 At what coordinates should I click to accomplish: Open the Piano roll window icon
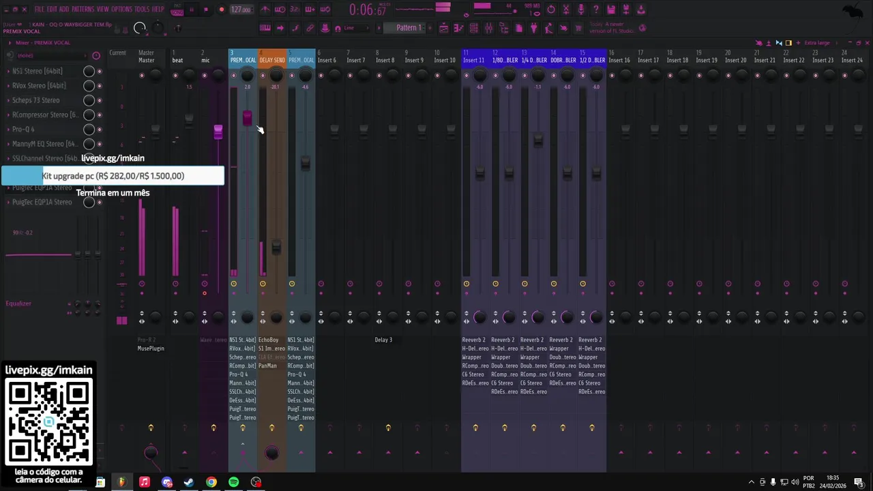pos(459,28)
